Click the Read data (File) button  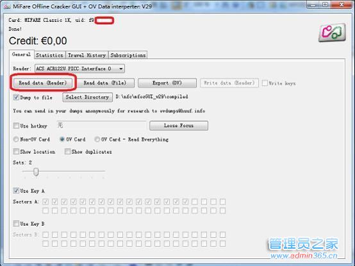coord(105,83)
